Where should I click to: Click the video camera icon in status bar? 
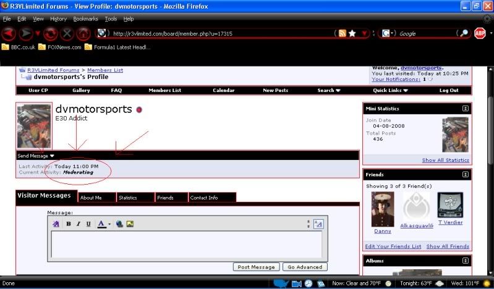pos(297,283)
